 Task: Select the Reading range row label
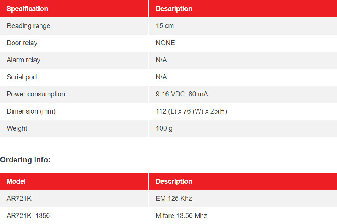pyautogui.click(x=29, y=26)
